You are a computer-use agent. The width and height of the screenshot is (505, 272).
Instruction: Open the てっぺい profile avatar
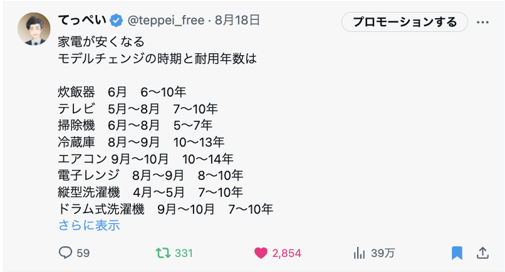point(34,29)
